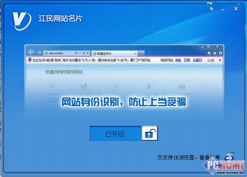
Task: Open the 搜狐 similar site link
Action: click(178, 60)
